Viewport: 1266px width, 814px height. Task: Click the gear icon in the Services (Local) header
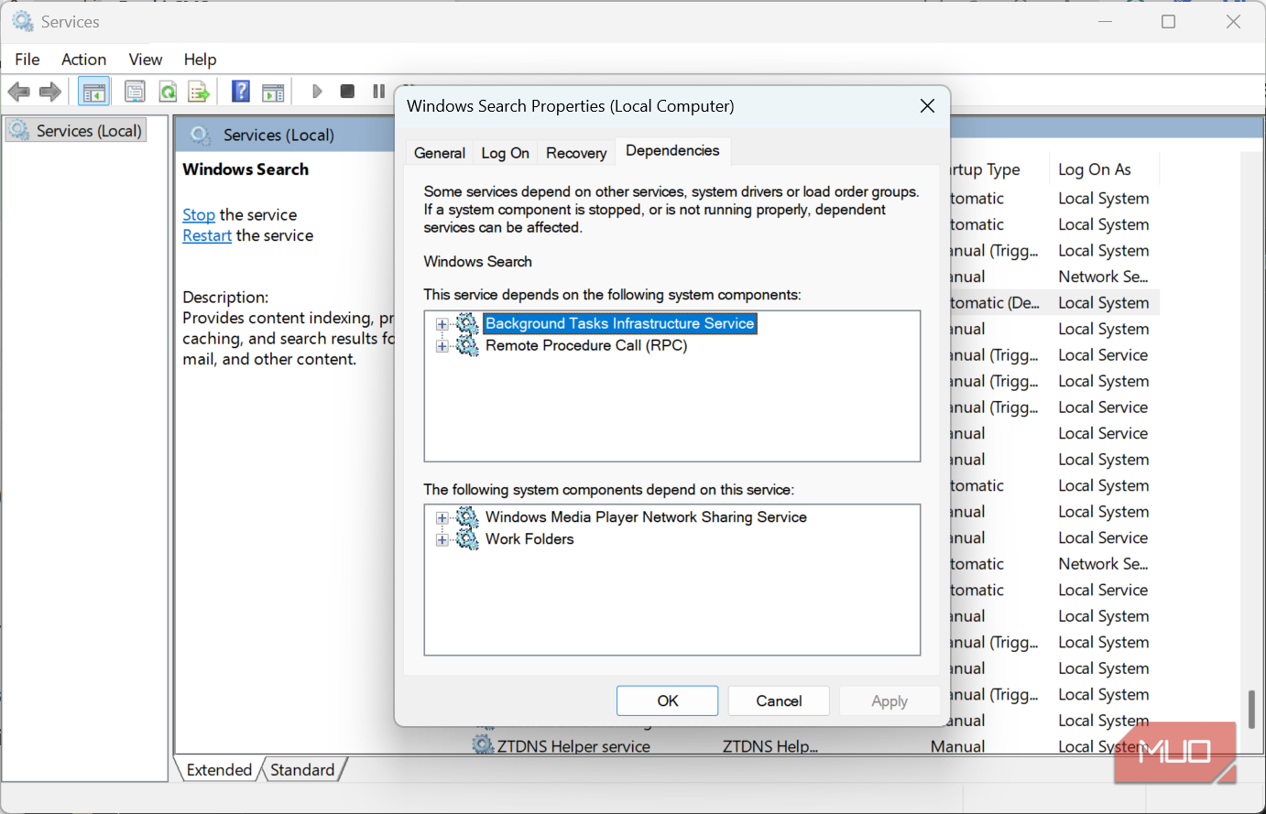coord(201,136)
